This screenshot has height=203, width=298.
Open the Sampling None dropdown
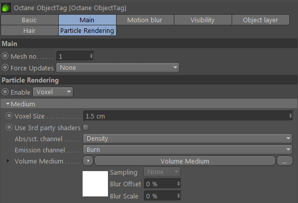click(x=162, y=172)
